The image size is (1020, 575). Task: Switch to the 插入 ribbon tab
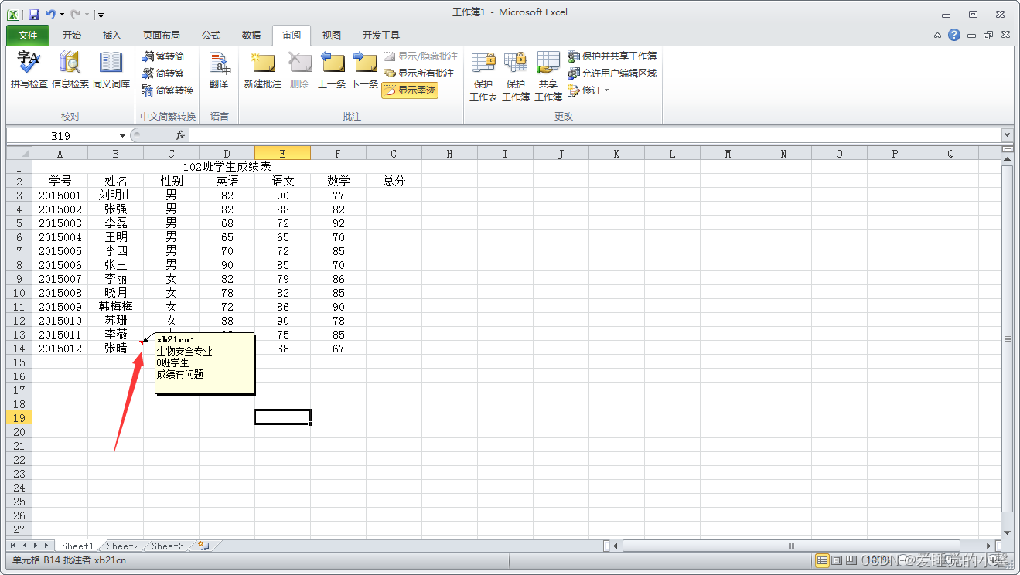click(112, 35)
